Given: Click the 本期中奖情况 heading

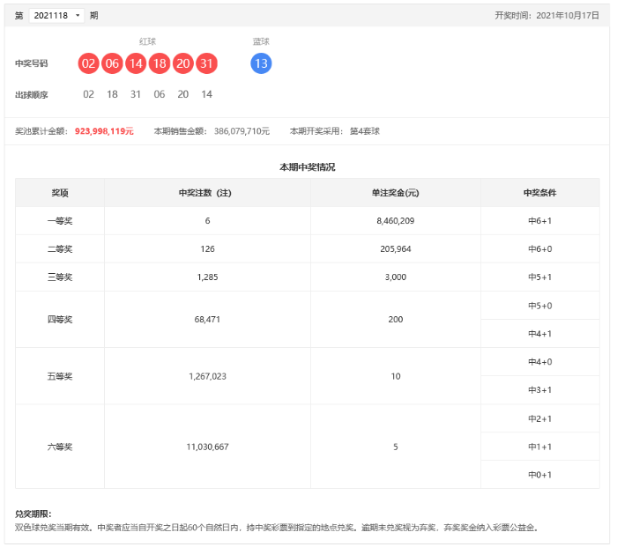Looking at the screenshot, I should (308, 167).
